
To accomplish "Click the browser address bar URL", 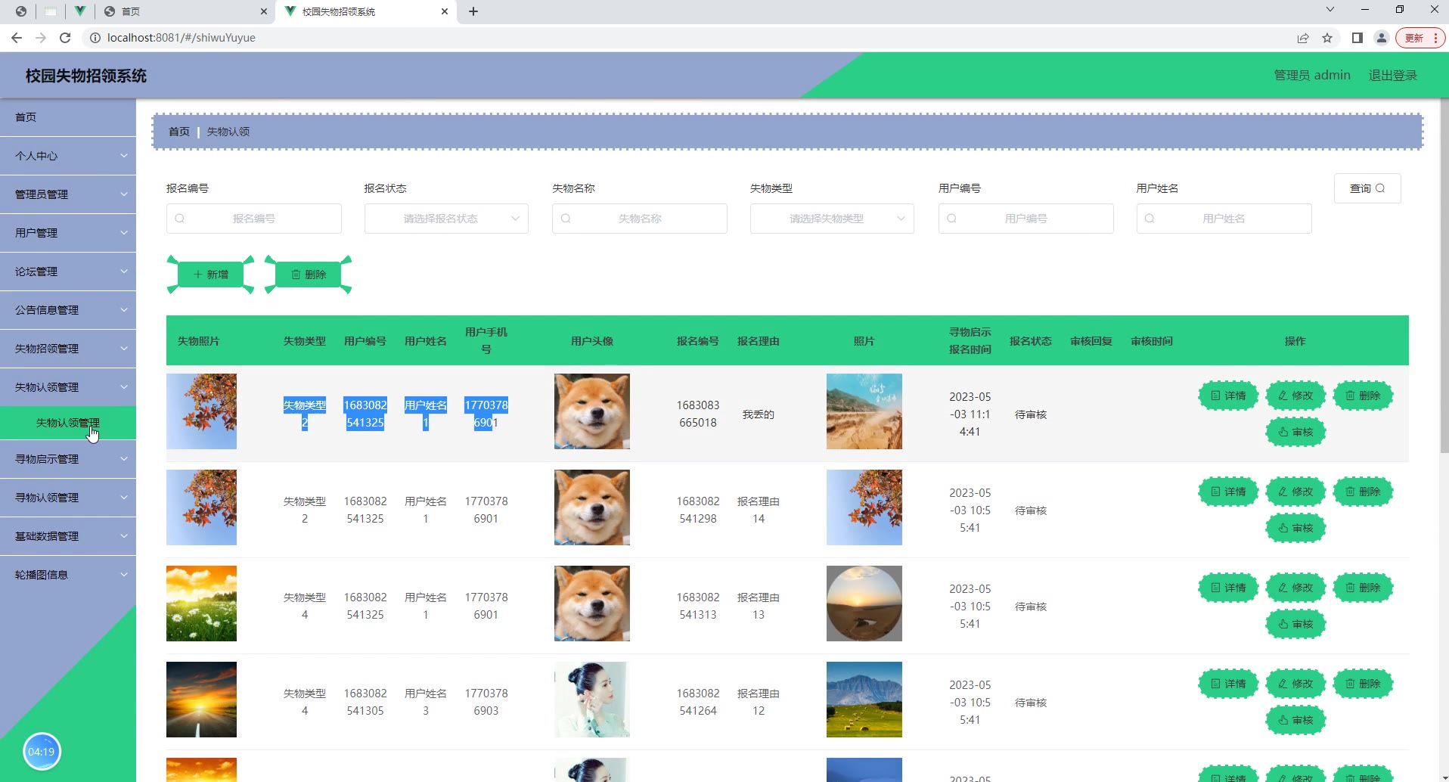I will [x=182, y=38].
